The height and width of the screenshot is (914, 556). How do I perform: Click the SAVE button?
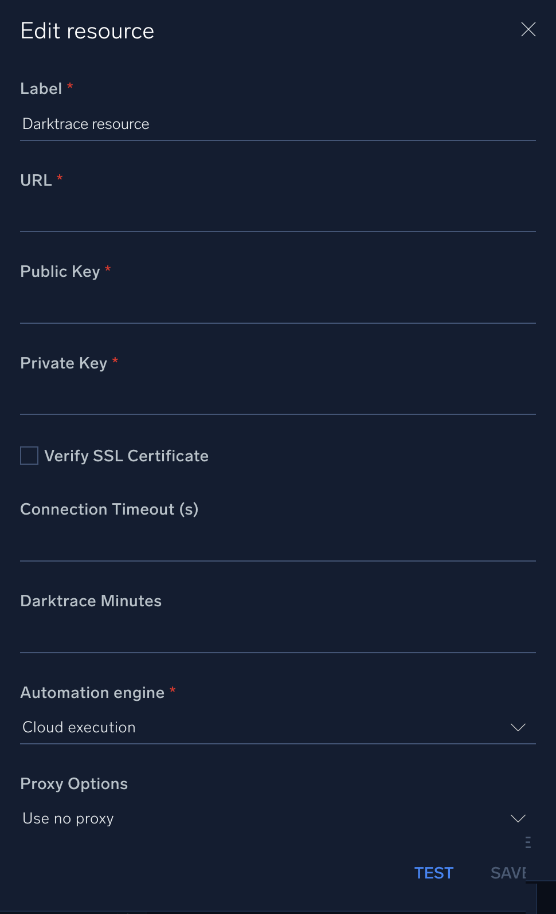pyautogui.click(x=509, y=872)
